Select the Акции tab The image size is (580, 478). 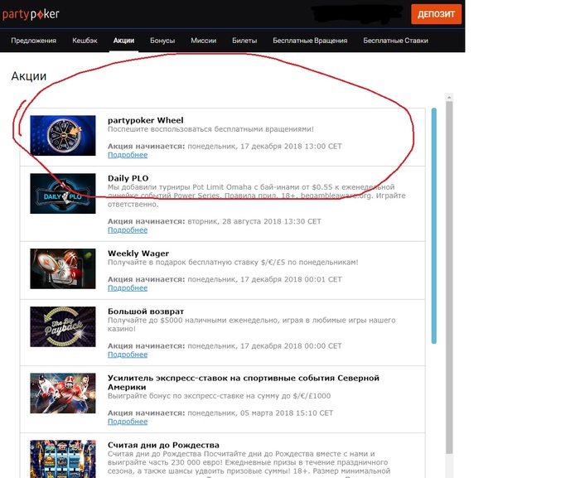(123, 41)
